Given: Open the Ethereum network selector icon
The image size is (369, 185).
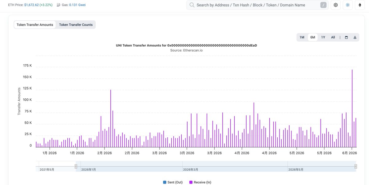Looking at the screenshot, I should (x=360, y=5).
